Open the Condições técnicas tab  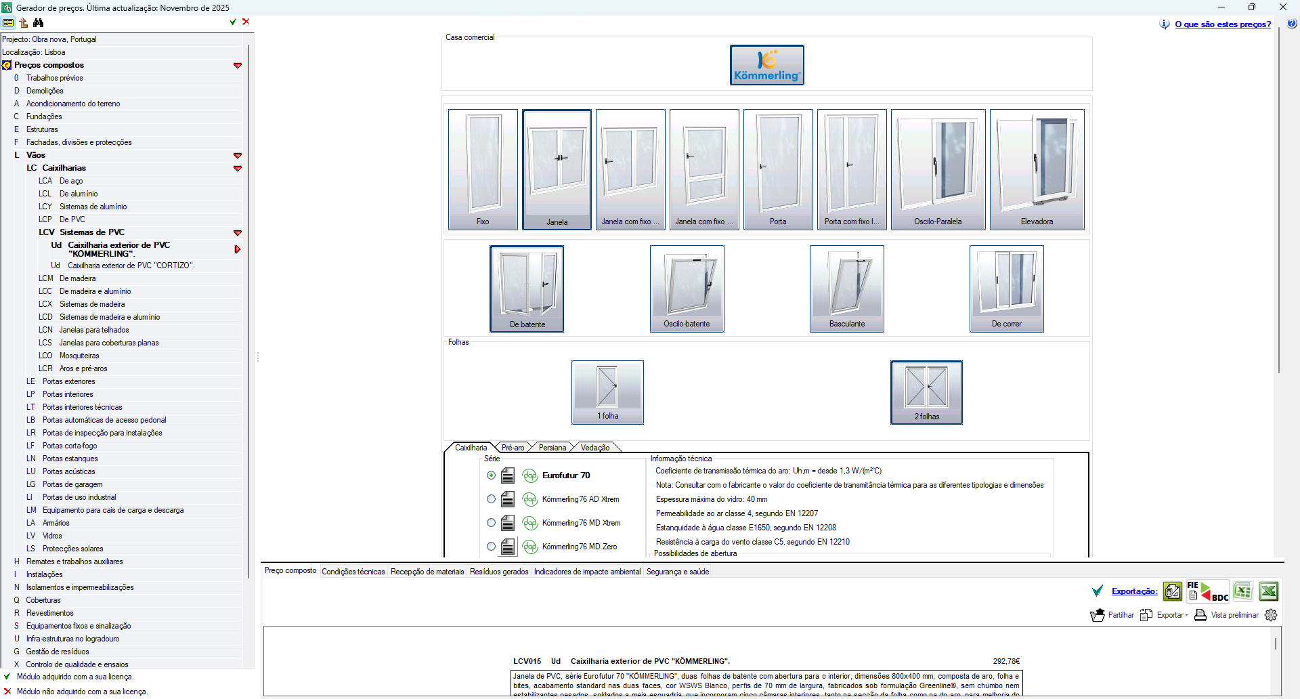pyautogui.click(x=353, y=572)
